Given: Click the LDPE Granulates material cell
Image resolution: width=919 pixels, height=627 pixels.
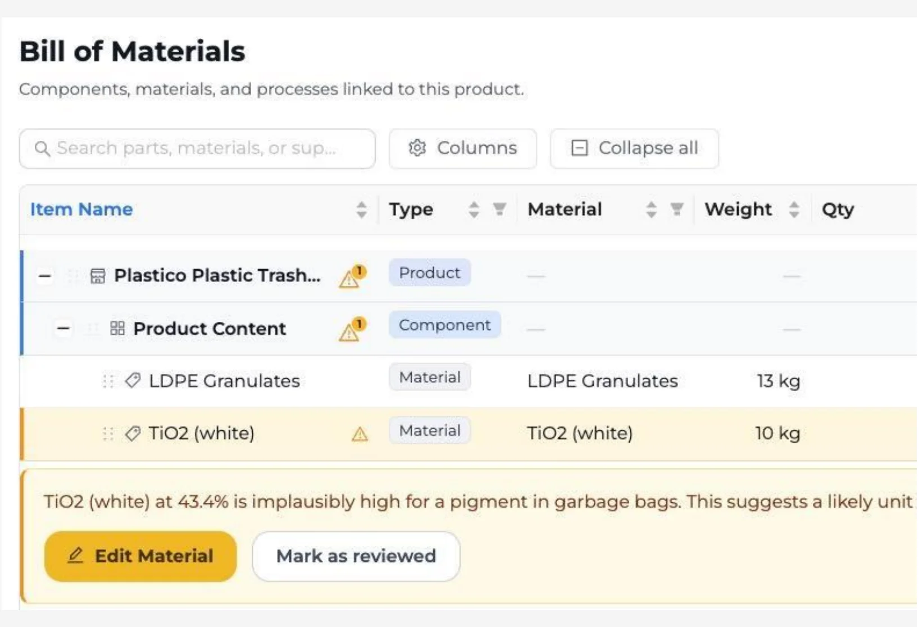Looking at the screenshot, I should (603, 381).
